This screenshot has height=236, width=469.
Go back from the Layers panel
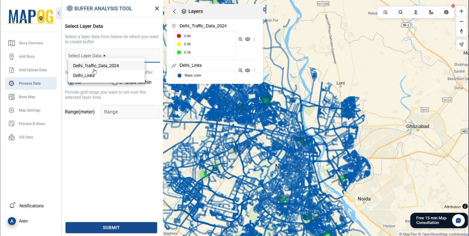point(174,11)
